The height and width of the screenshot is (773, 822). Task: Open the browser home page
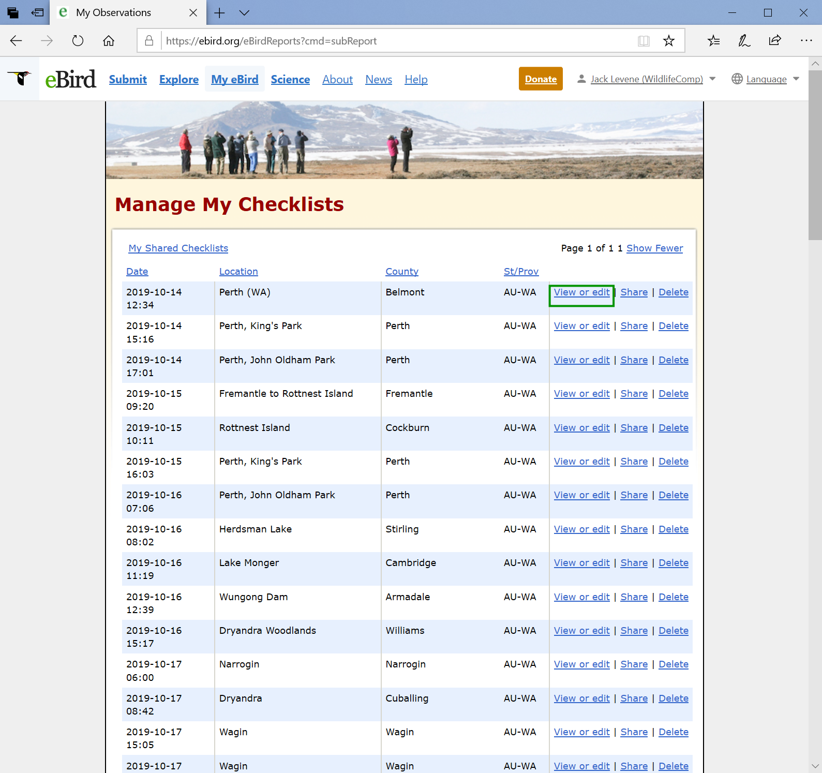pos(109,41)
